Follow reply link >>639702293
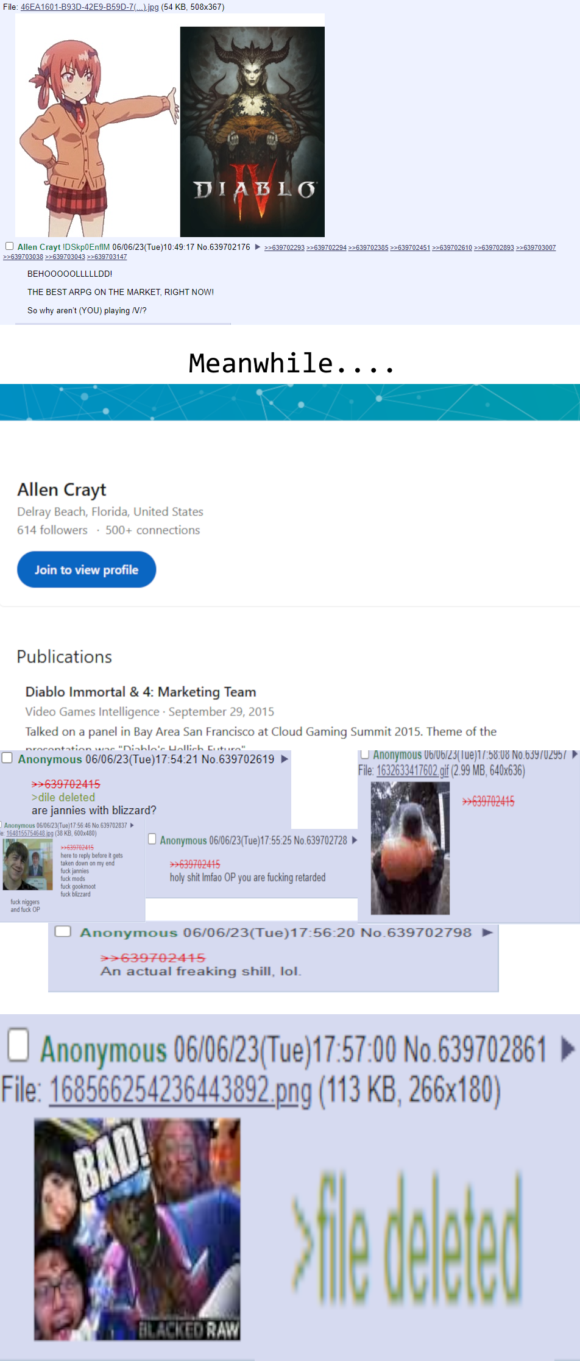Image resolution: width=580 pixels, height=1361 pixels. click(285, 247)
